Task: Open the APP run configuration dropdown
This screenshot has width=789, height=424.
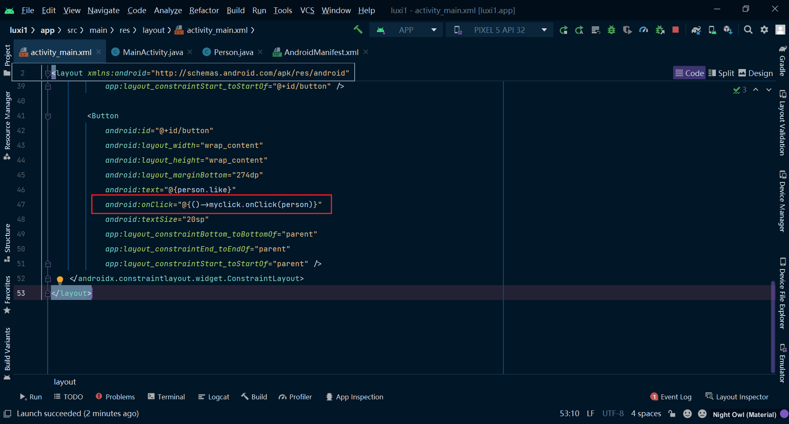Action: (406, 30)
